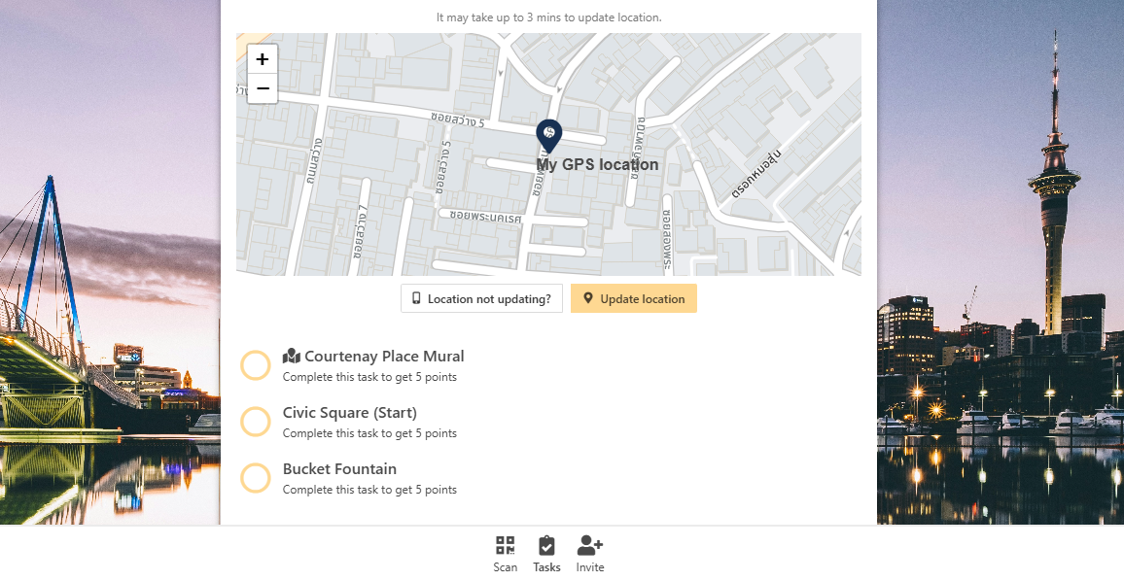The width and height of the screenshot is (1124, 581).
Task: Check the Civic Square (Start) completion circle
Action: [255, 421]
